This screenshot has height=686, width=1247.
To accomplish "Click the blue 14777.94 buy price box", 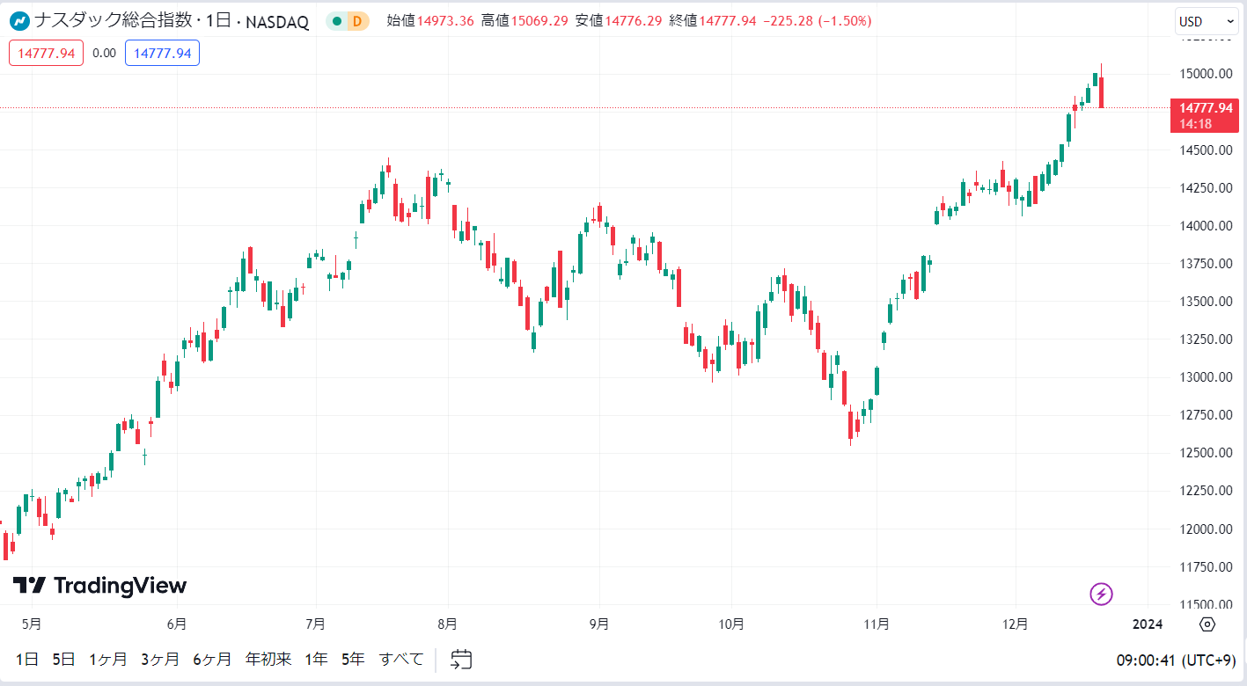I will point(162,53).
